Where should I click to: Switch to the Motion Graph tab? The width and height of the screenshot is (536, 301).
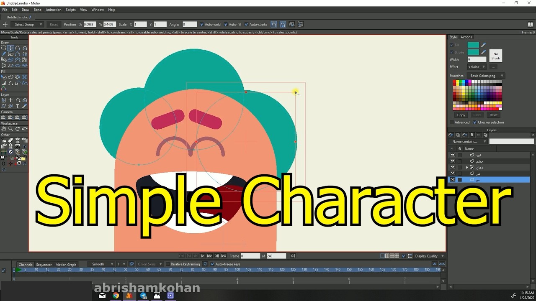click(x=66, y=265)
